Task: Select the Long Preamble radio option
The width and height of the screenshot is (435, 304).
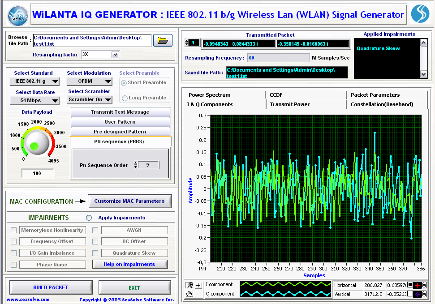Action: click(x=125, y=98)
